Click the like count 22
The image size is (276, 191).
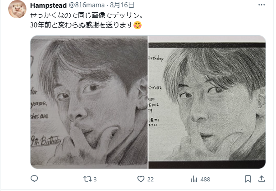click(x=150, y=180)
